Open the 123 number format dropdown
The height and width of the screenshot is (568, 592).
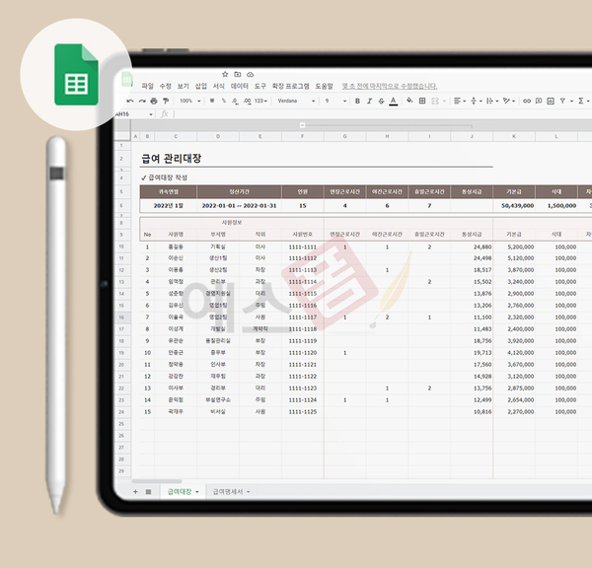(x=260, y=101)
